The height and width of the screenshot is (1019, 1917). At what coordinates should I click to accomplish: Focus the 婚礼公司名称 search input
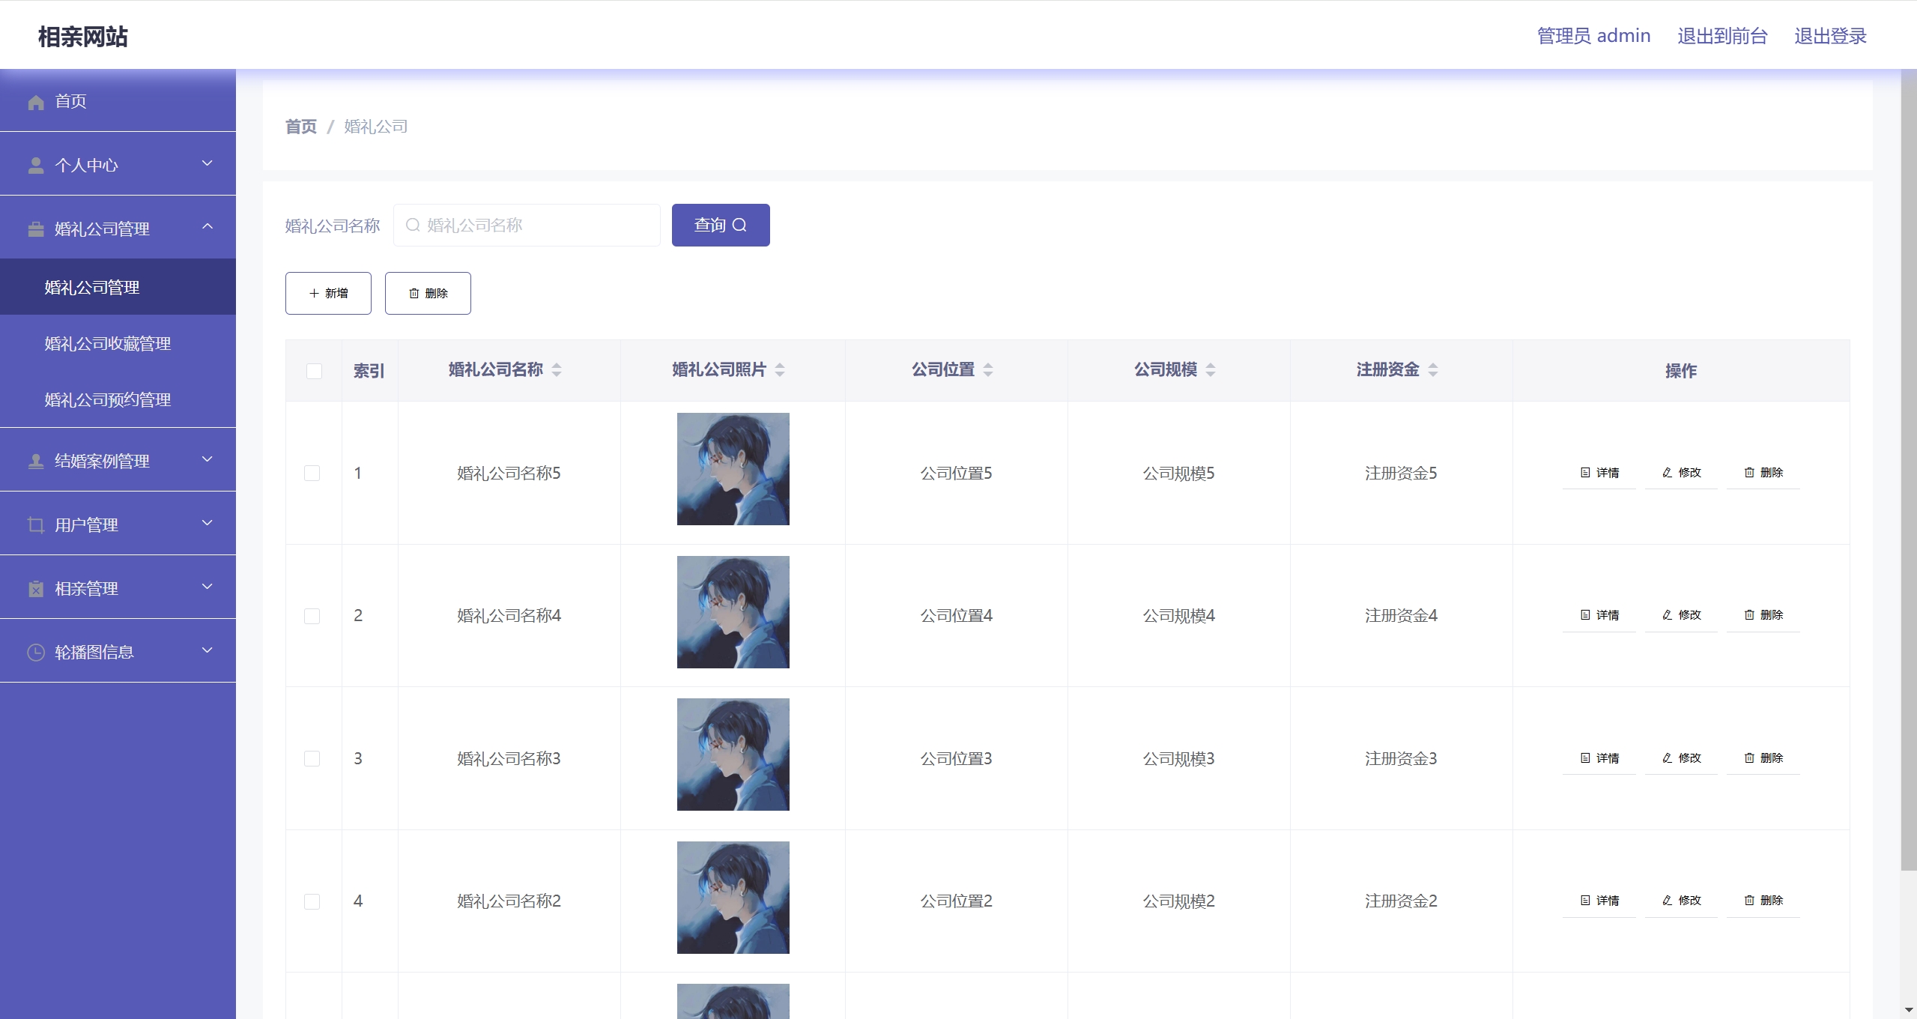pos(527,225)
